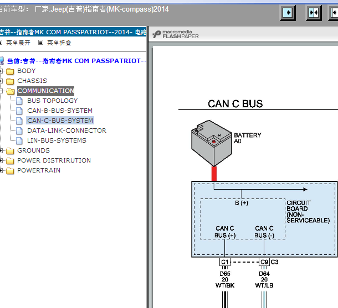This screenshot has width=338, height=308.
Task: Click the GROUNDS folder icon
Action: point(10,150)
